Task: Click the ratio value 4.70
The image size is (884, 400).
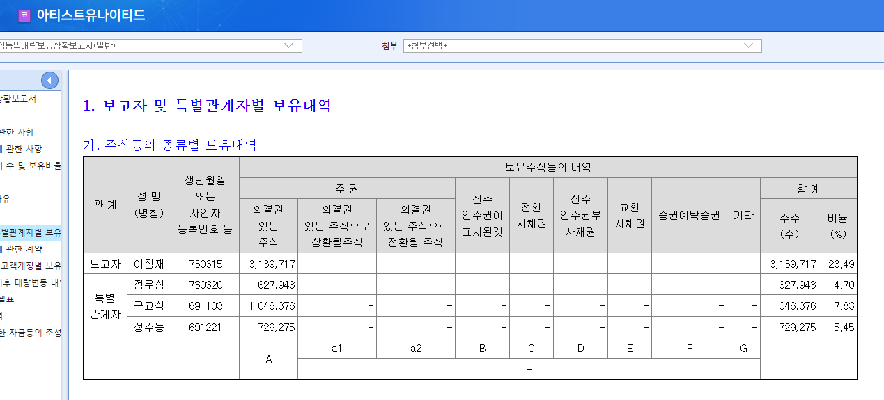Action: pyautogui.click(x=844, y=285)
